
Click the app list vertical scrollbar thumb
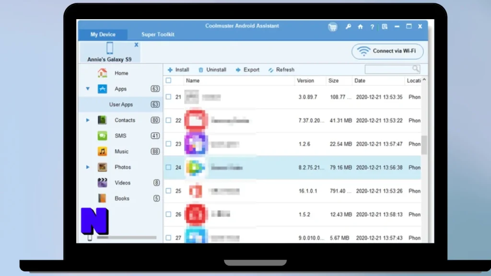[x=424, y=145]
